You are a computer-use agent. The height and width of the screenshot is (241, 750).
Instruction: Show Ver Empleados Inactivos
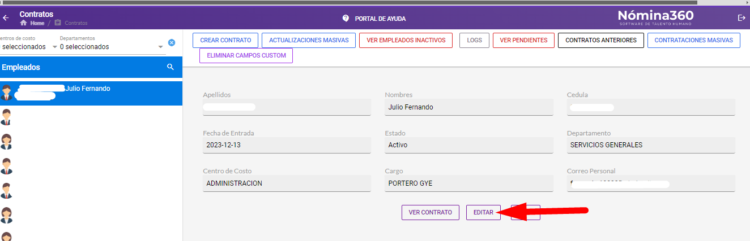[x=406, y=40]
